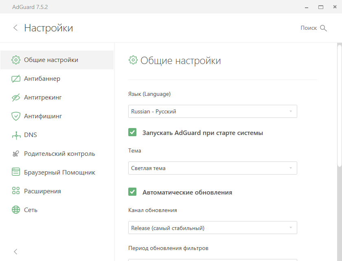Open the theme dropdown showing Светлая тема
This screenshot has height=261, width=342.
pos(212,168)
